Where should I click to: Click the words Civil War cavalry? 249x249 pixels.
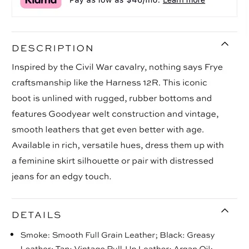pos(110,67)
